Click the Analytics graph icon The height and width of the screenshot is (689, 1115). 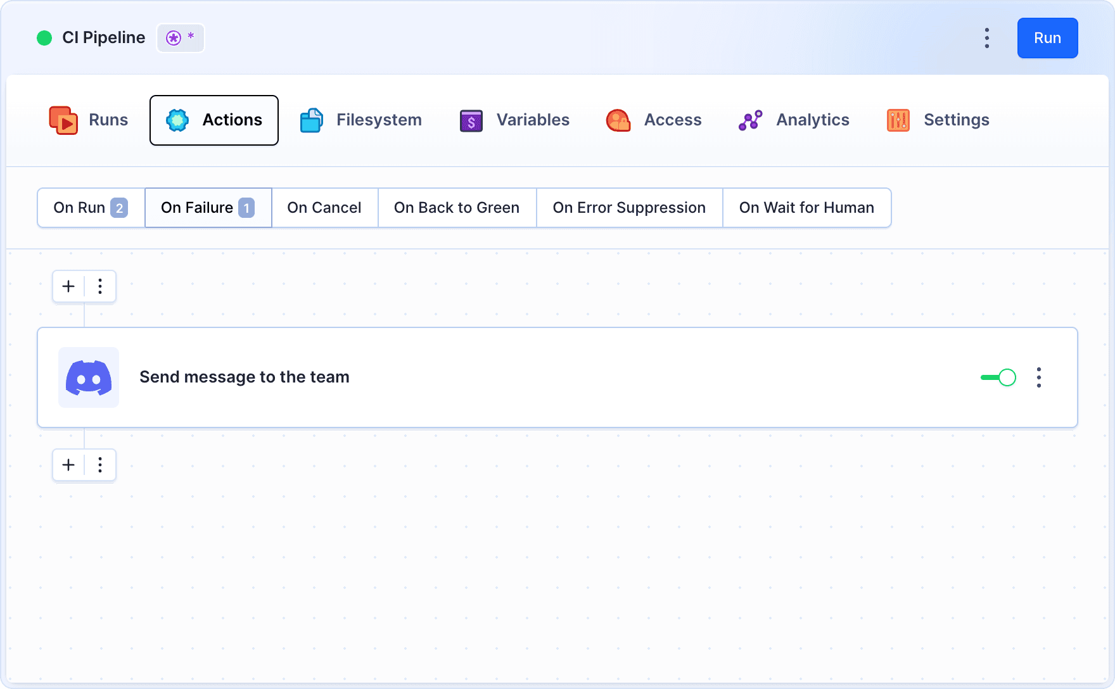tap(750, 120)
